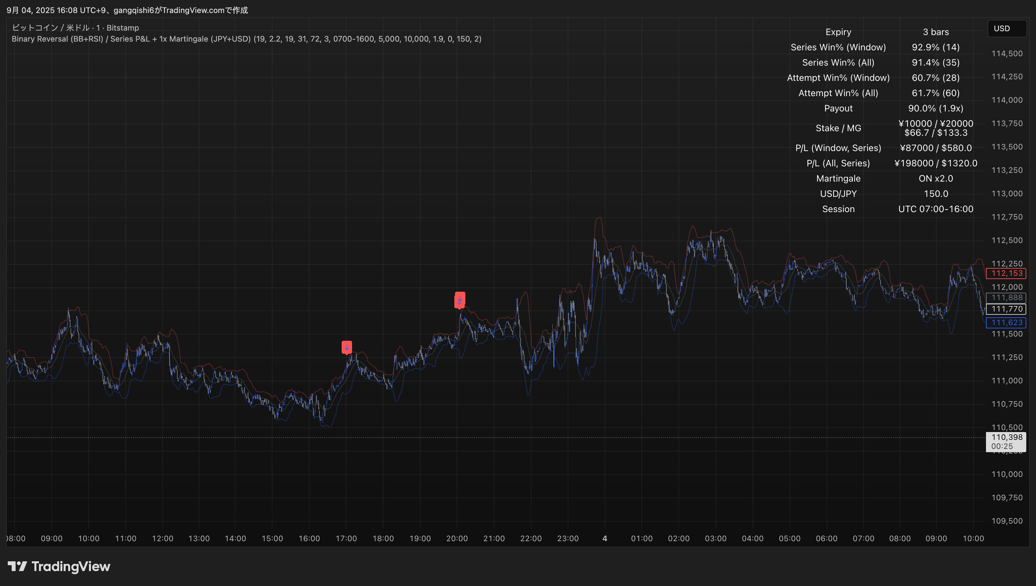Click the Payout 90.0% (1.9x) value
Screen dimensions: 1036x586
tap(935, 108)
